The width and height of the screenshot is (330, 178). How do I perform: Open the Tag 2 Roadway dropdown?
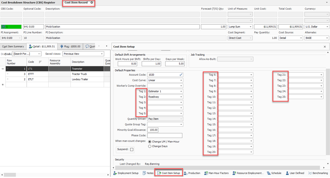tap(181, 97)
